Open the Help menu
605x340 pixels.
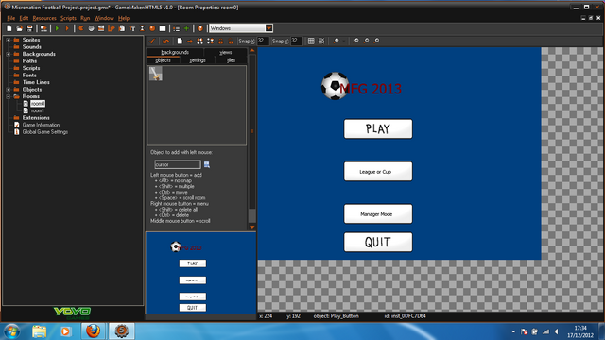click(x=124, y=18)
